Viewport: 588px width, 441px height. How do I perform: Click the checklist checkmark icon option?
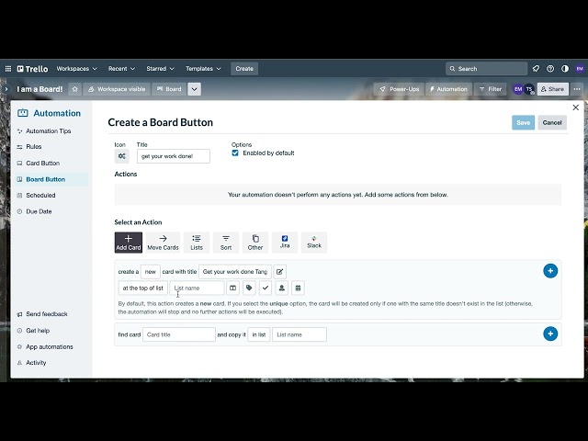266,288
